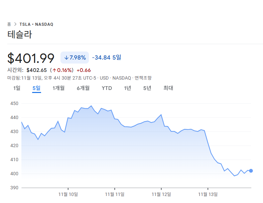Click the blue endpoint dot on the chart
Image resolution: width=263 pixels, height=203 pixels.
251,171
